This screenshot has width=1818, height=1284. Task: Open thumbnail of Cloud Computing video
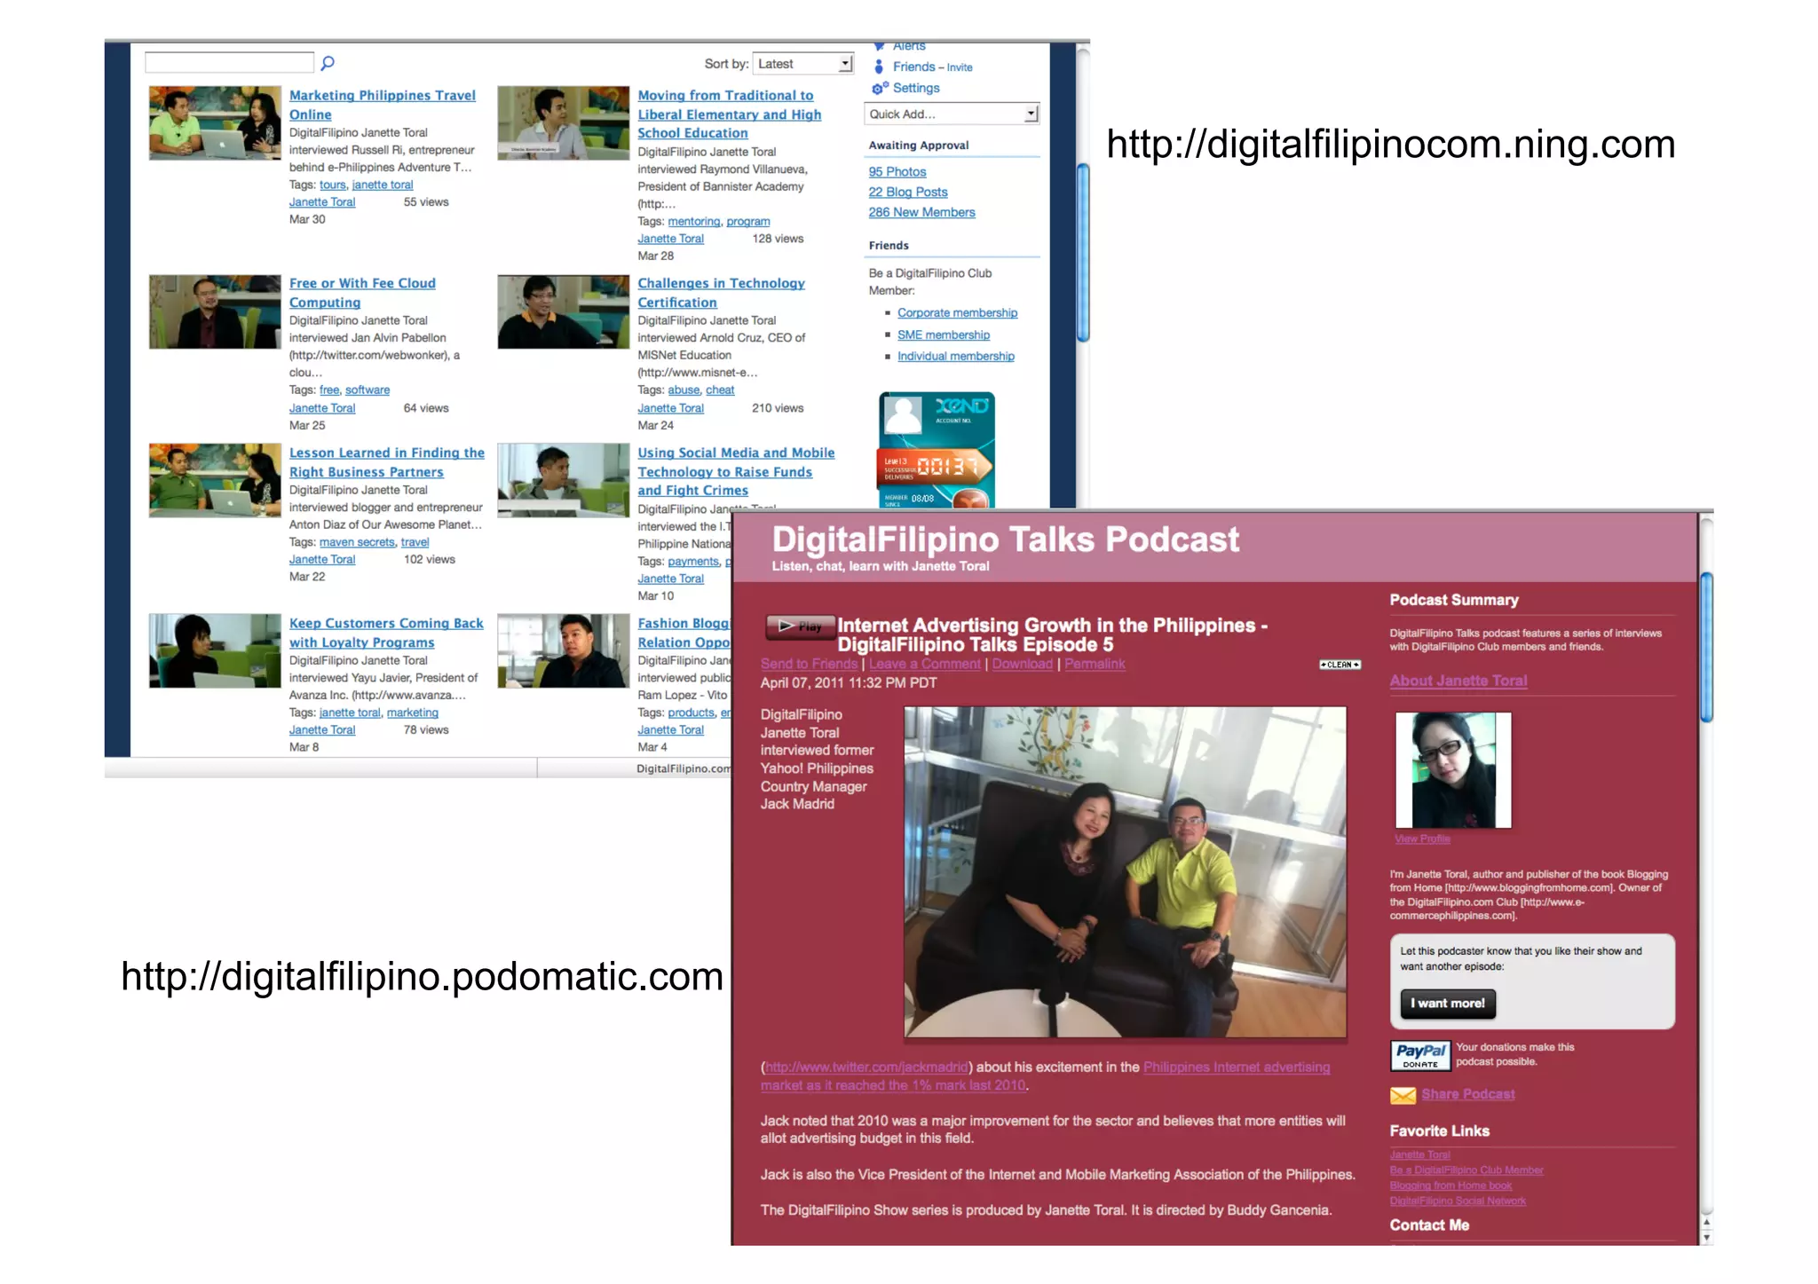[215, 311]
